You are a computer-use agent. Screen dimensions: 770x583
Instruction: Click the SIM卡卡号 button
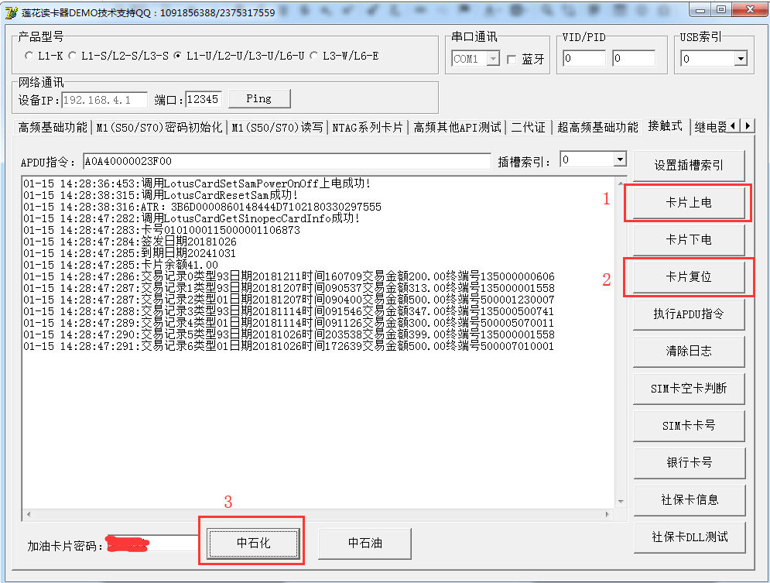[x=689, y=426]
